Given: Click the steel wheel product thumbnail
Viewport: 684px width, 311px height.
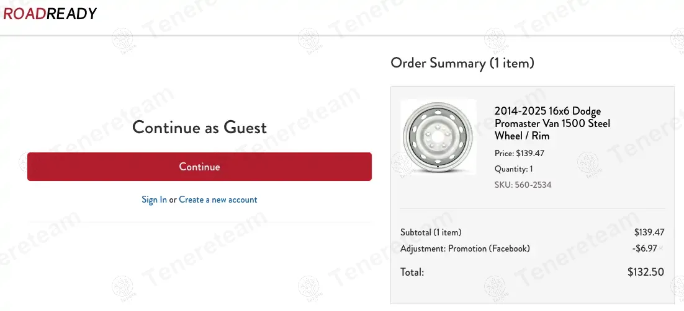Looking at the screenshot, I should pyautogui.click(x=438, y=137).
